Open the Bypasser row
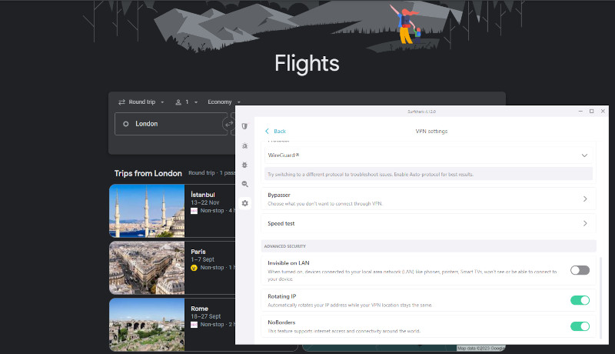The height and width of the screenshot is (354, 615). (428, 199)
